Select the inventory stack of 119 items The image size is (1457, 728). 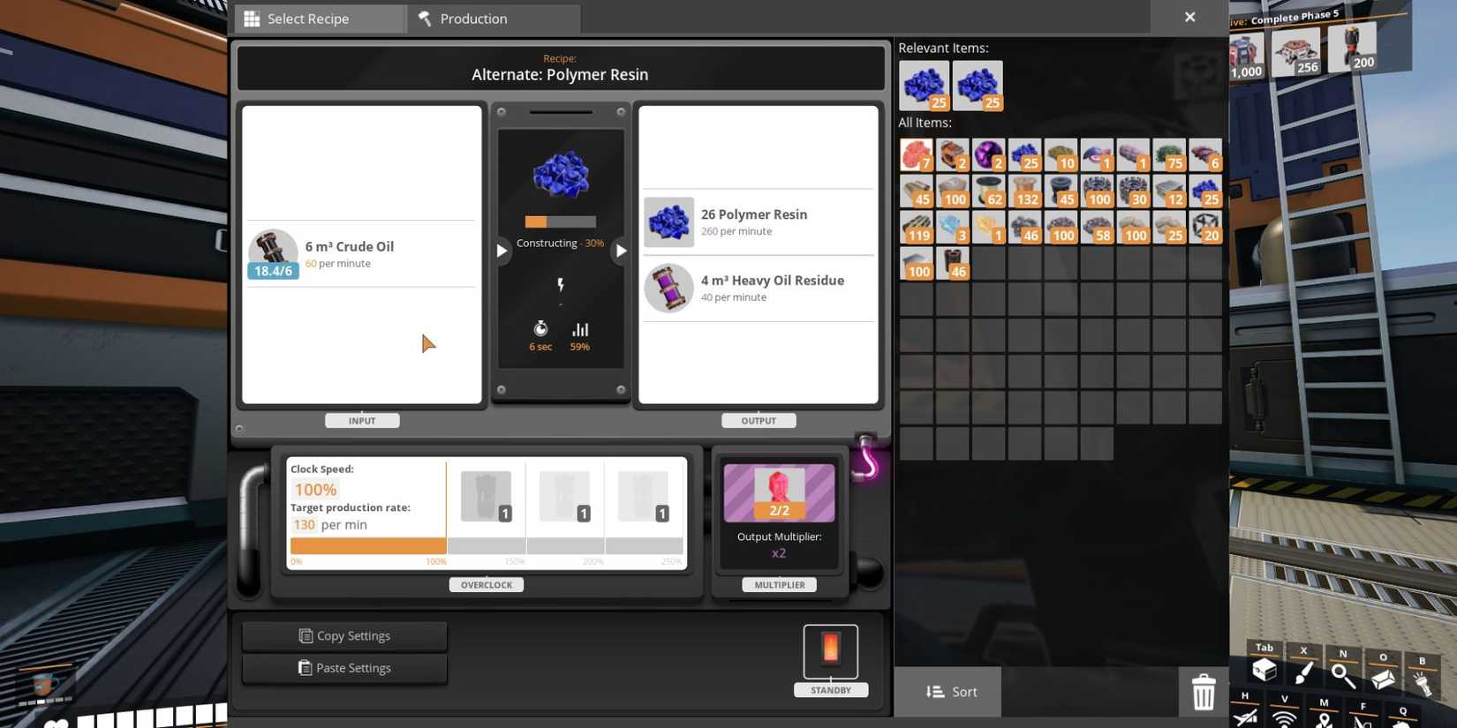(x=917, y=227)
